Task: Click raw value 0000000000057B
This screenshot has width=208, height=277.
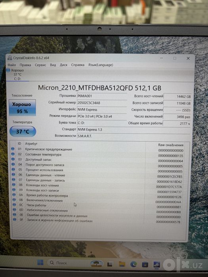Action: tap(168, 222)
